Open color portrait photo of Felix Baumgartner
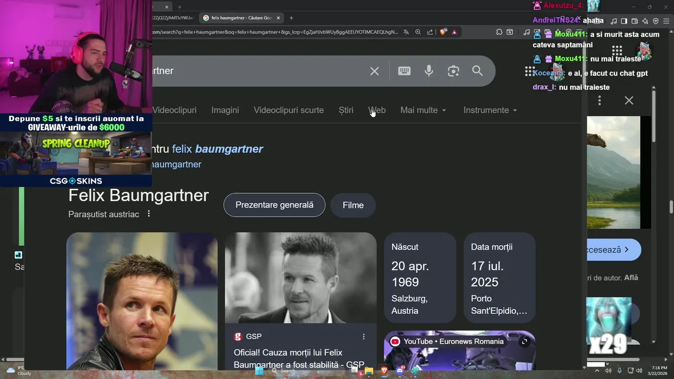Viewport: 674px width, 379px height. tap(142, 301)
